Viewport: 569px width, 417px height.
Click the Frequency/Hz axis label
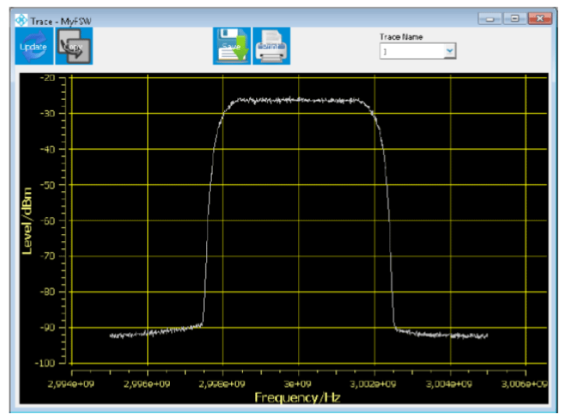coord(297,398)
